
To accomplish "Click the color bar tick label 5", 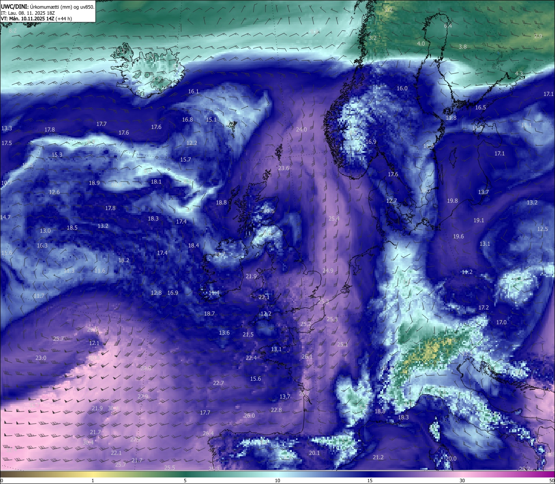I will click(x=185, y=481).
